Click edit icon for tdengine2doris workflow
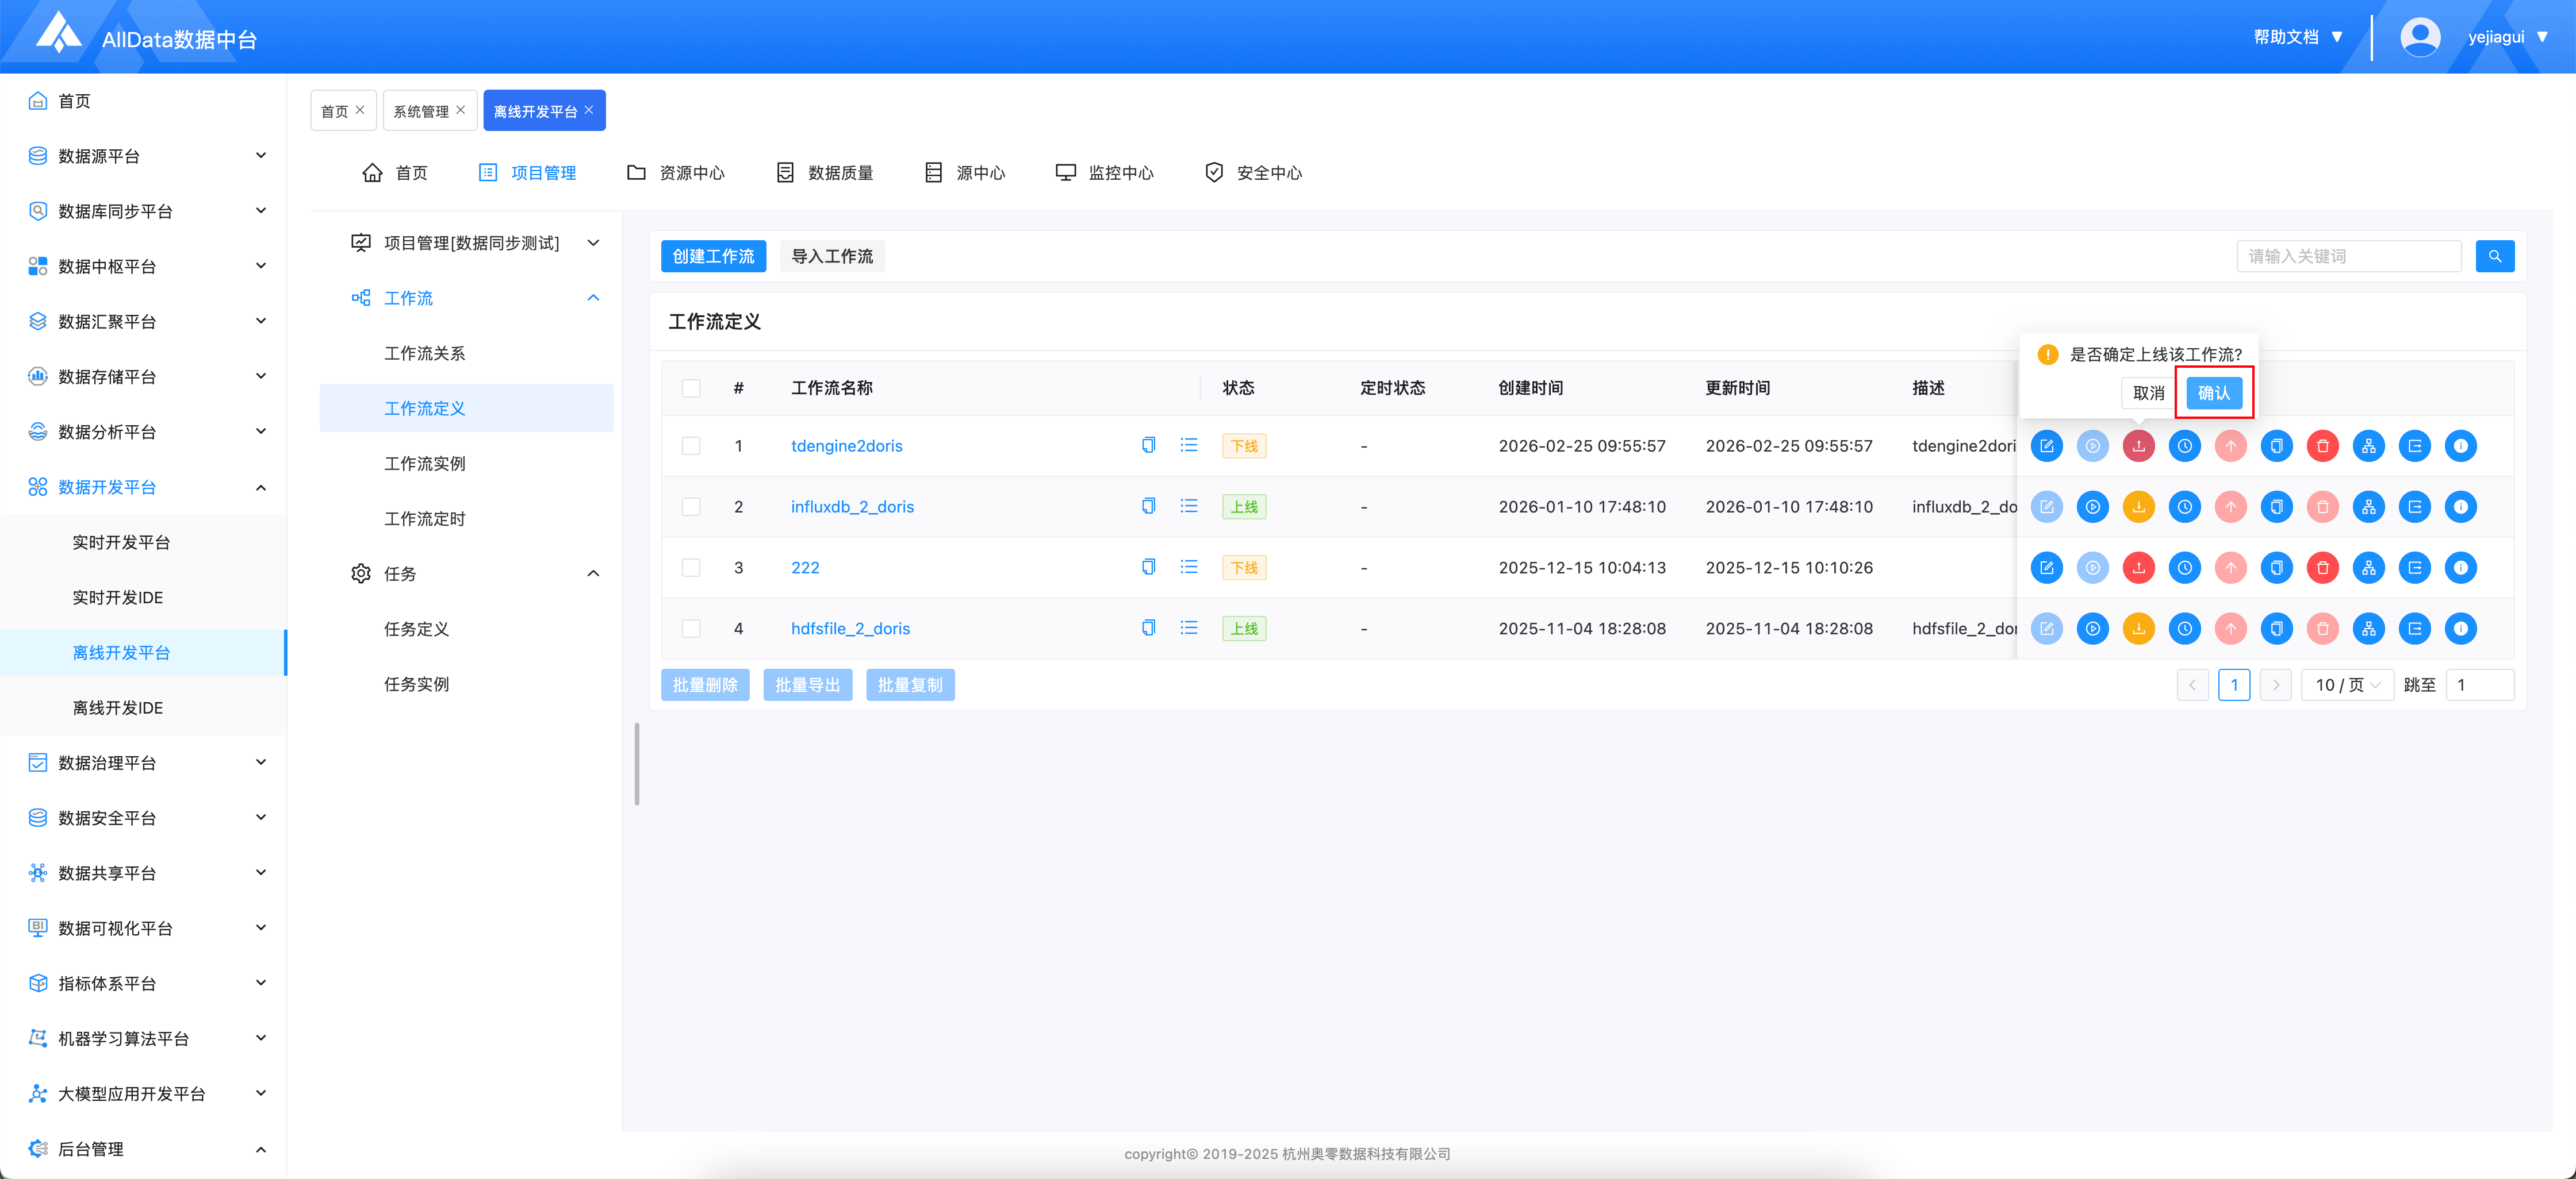This screenshot has width=2576, height=1179. 2046,446
